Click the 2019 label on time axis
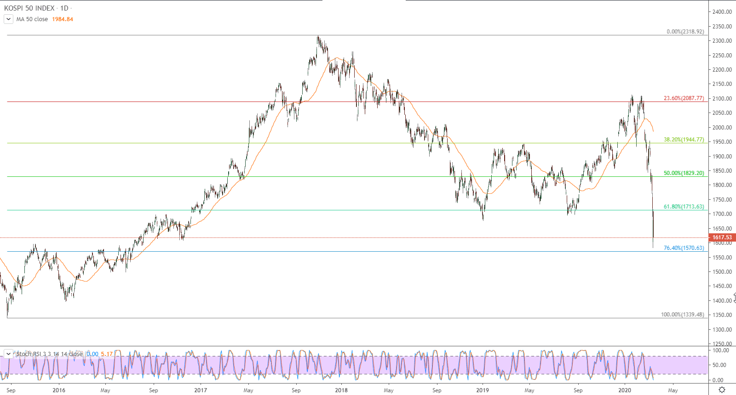 tap(483, 390)
